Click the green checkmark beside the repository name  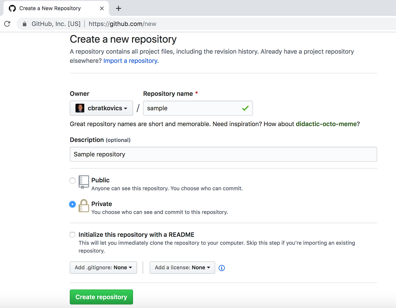245,108
